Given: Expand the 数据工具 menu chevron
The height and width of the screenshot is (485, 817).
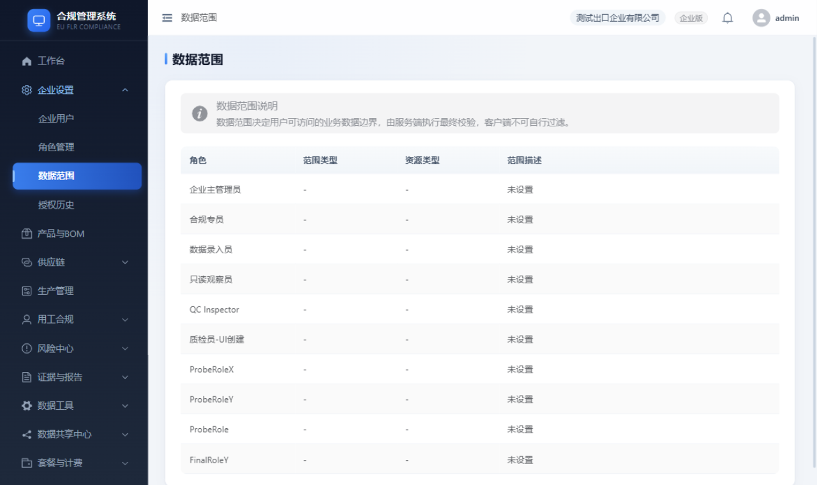Looking at the screenshot, I should click(x=125, y=406).
